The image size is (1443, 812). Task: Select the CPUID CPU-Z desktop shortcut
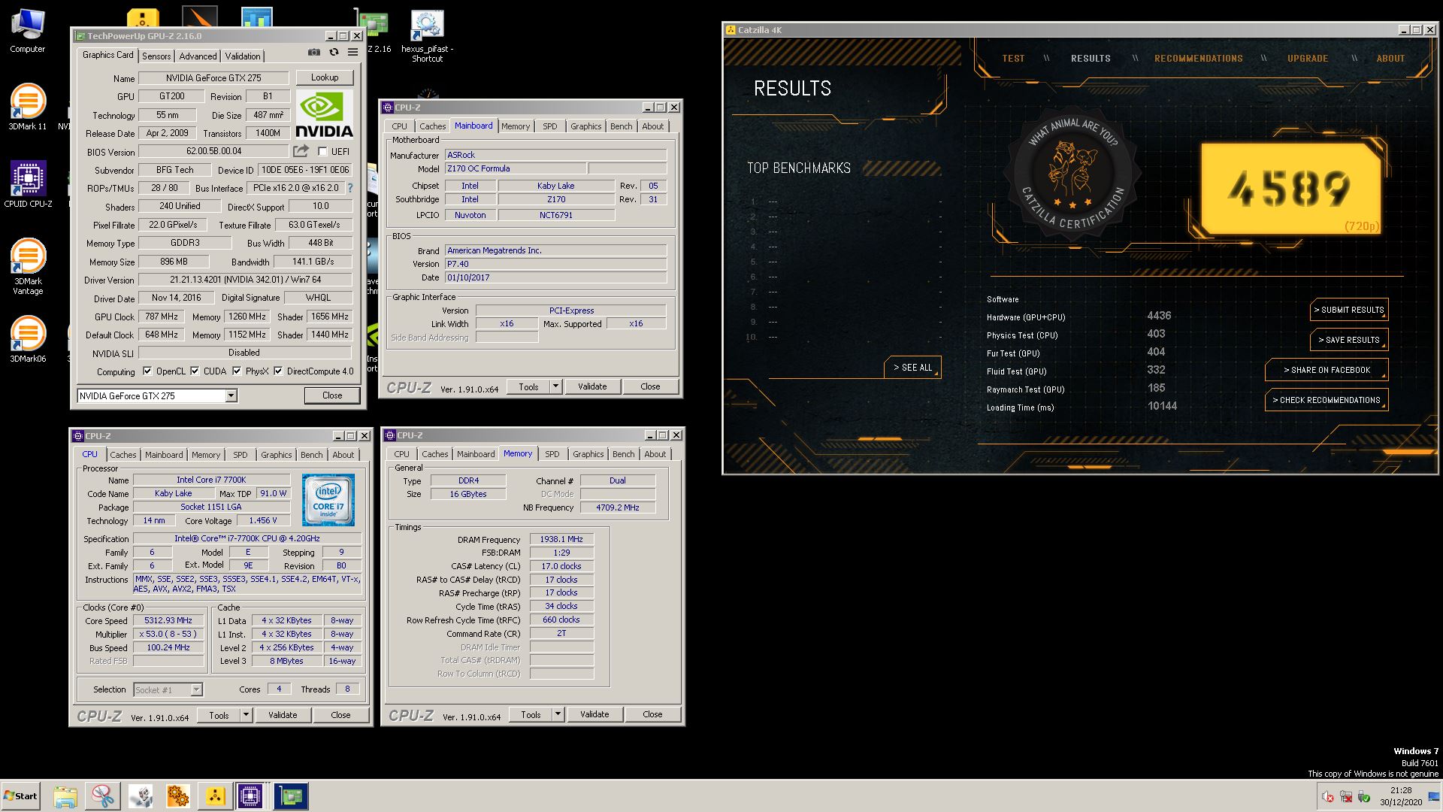point(28,184)
